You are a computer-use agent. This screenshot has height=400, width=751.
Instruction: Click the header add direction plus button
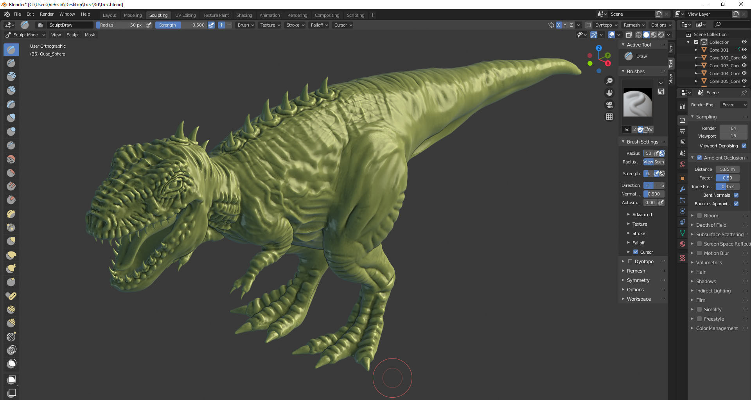(221, 25)
